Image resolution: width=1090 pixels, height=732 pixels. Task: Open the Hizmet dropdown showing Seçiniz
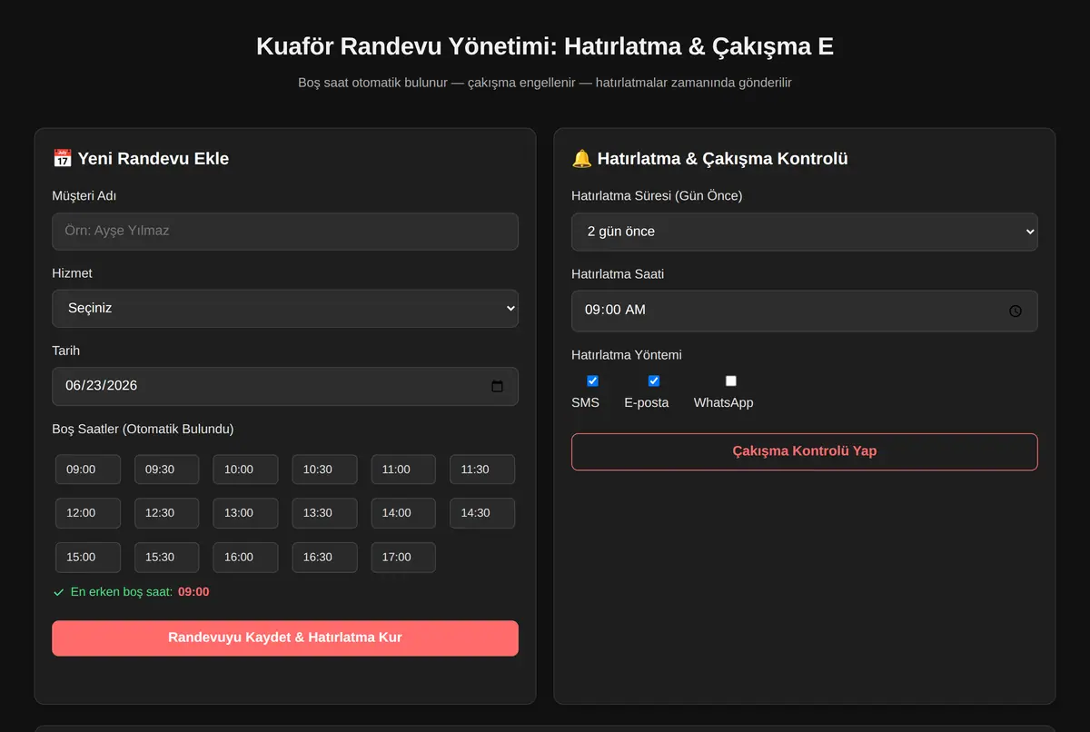tap(285, 308)
